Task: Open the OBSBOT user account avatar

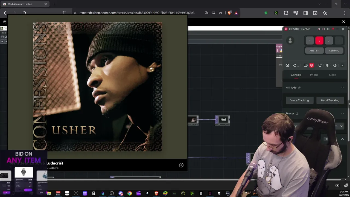Action: point(290,40)
